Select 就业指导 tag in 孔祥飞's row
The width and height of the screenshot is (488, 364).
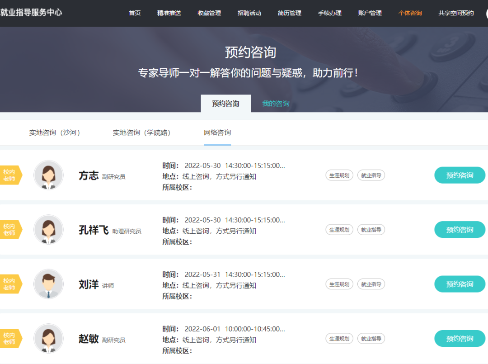(x=371, y=230)
